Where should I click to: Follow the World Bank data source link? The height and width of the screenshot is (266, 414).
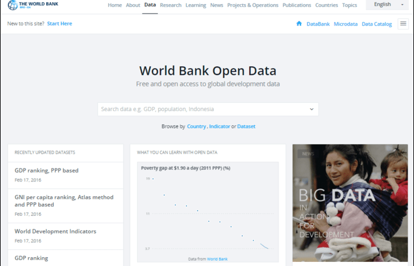tap(217, 259)
